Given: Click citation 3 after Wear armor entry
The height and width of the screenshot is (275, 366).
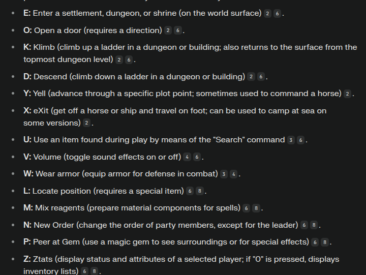Looking at the screenshot, I should [x=224, y=174].
